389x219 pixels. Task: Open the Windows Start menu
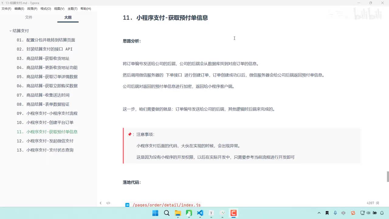click(x=155, y=213)
